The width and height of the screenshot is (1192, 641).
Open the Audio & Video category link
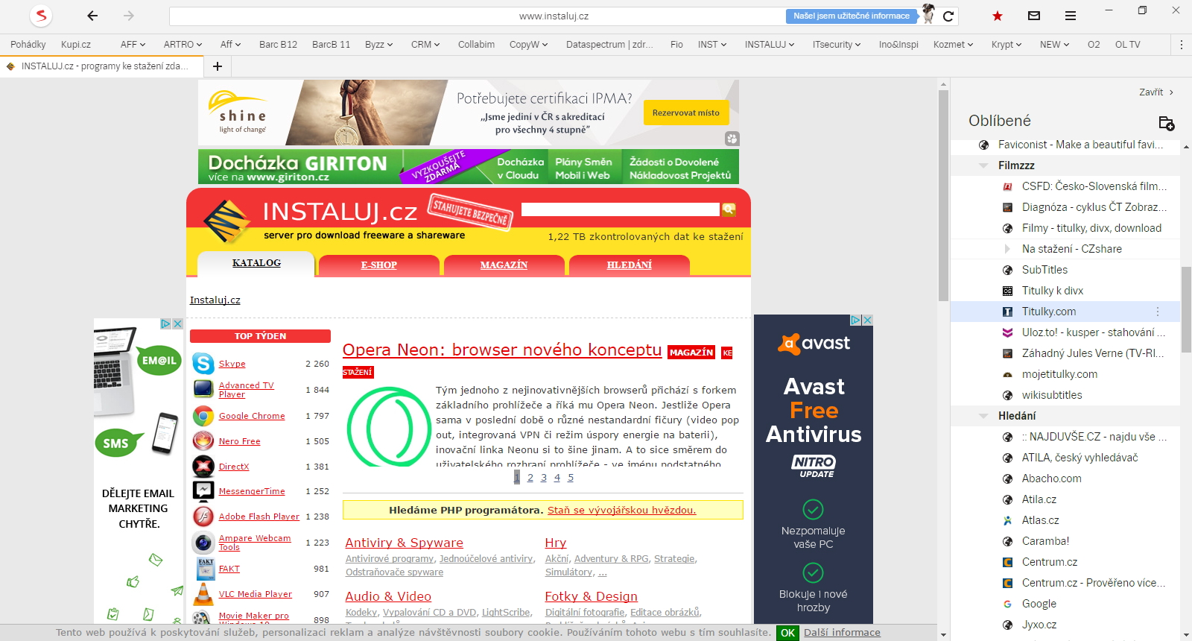point(388,596)
